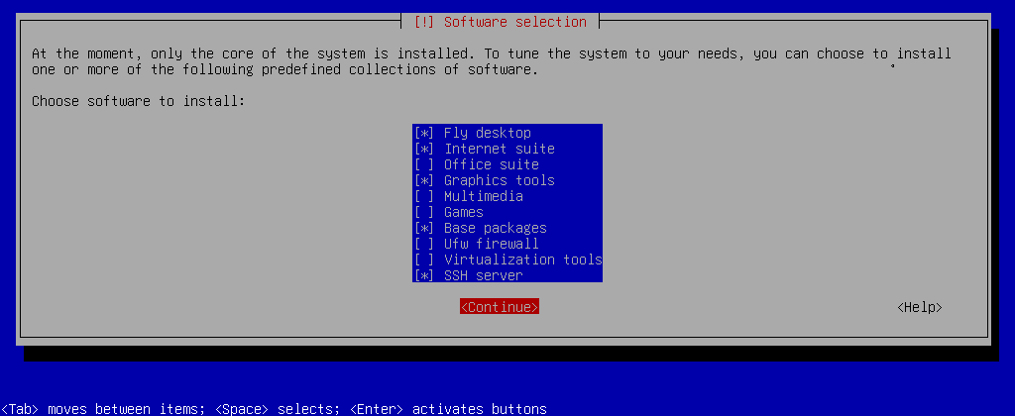Open the Help button

point(919,307)
